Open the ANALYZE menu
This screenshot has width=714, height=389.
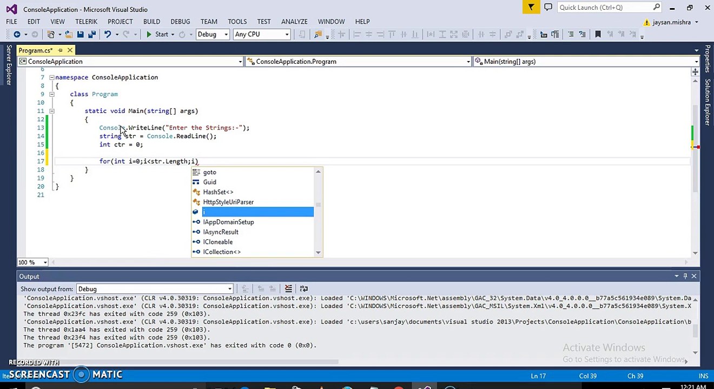pos(294,22)
